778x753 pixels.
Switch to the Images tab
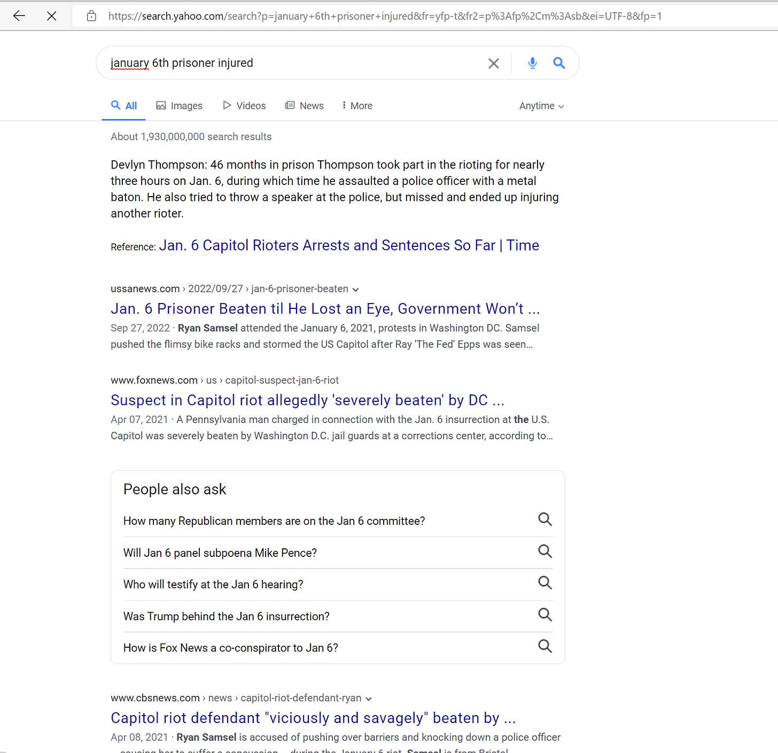click(x=179, y=106)
